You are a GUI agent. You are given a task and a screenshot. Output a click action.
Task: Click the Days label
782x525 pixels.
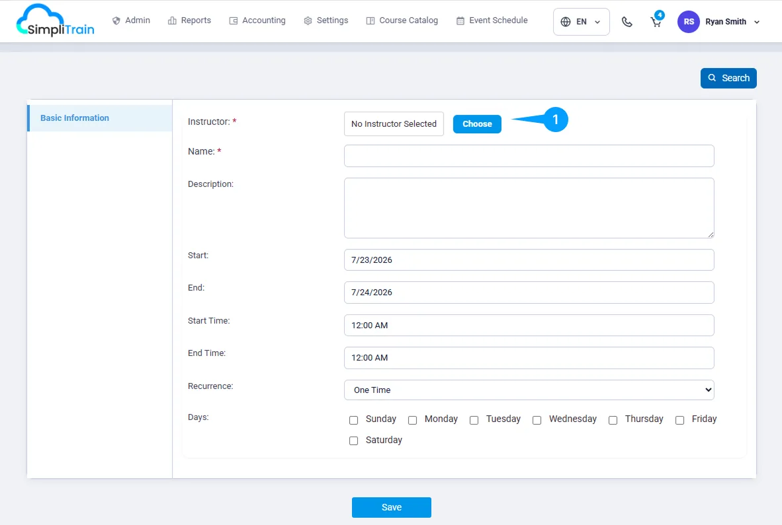pyautogui.click(x=198, y=417)
